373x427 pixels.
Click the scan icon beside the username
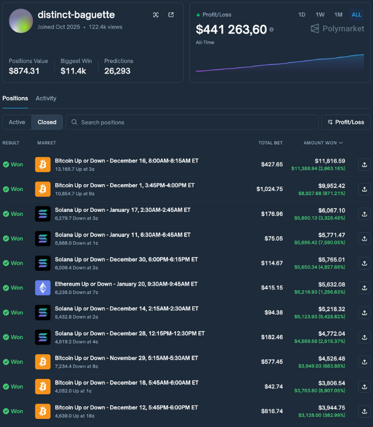pos(156,15)
